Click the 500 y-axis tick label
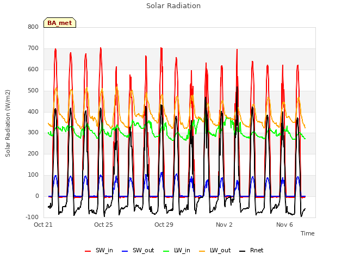 (33, 91)
